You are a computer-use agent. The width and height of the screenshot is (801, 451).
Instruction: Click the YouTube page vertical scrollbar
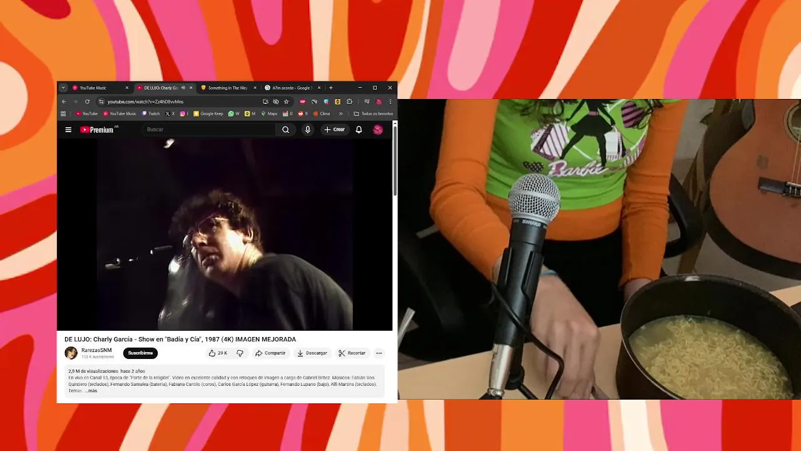click(395, 160)
